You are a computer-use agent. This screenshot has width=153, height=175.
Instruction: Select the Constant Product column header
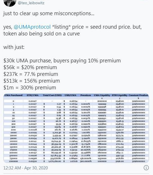pos(138,95)
